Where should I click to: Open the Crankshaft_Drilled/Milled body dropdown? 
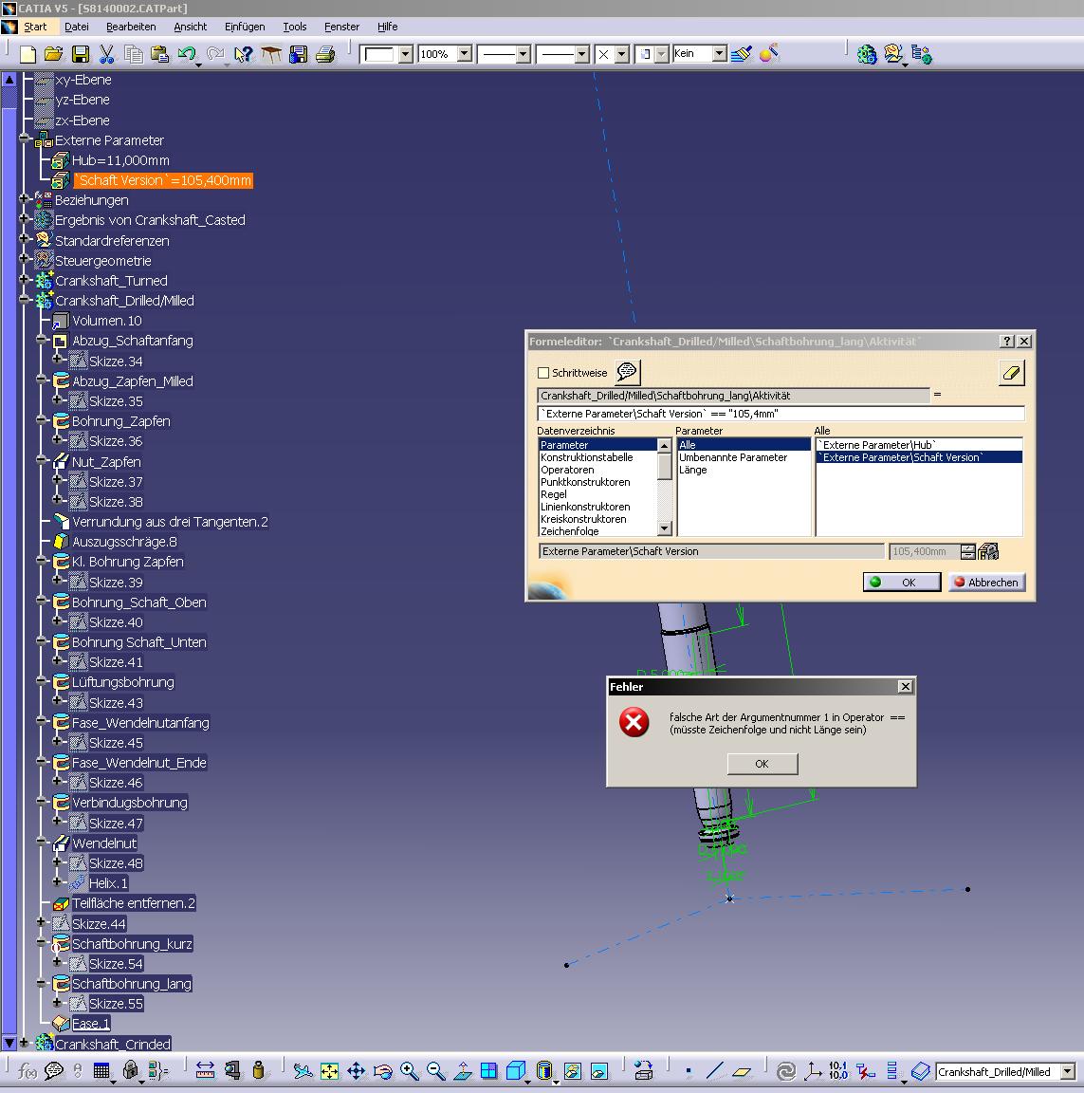point(1067,1071)
